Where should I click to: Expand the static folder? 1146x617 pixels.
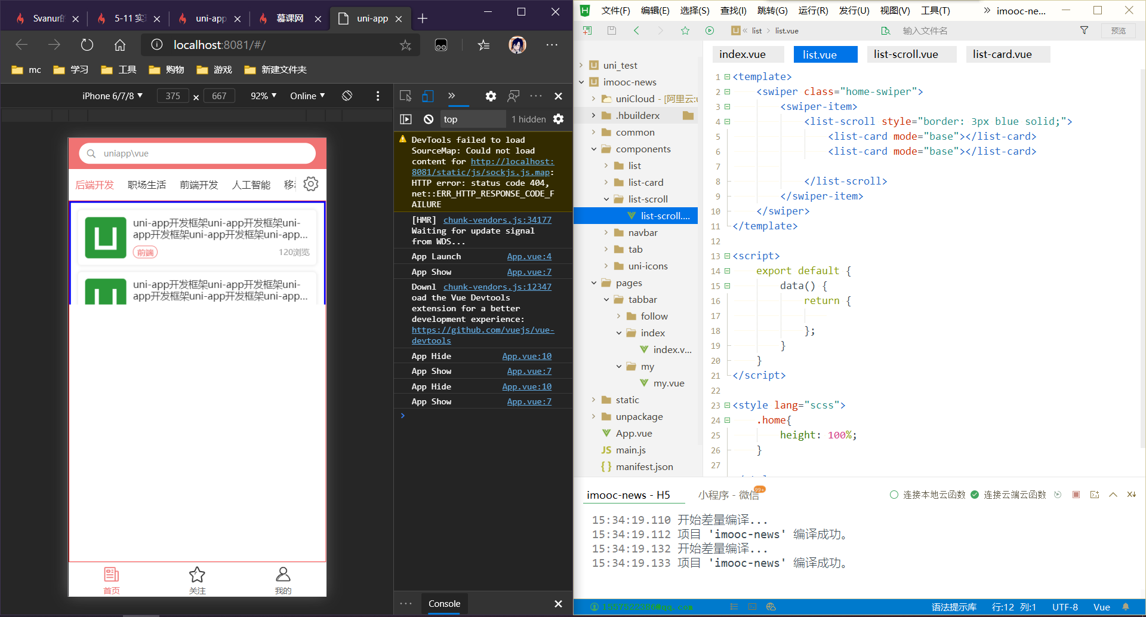click(594, 400)
